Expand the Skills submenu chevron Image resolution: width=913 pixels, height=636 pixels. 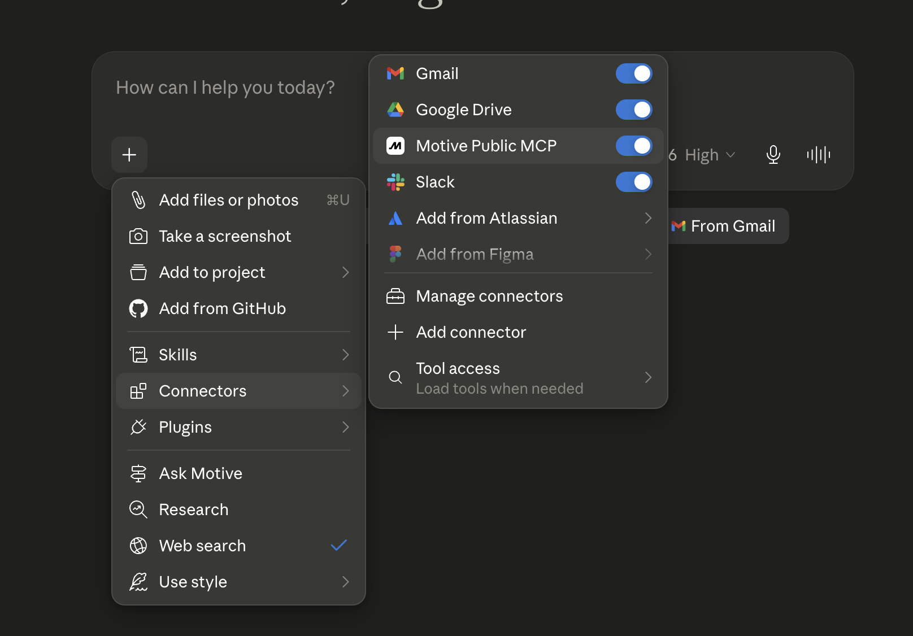tap(346, 355)
